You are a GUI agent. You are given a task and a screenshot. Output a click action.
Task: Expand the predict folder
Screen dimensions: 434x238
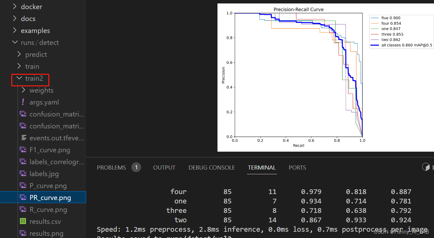click(x=19, y=54)
